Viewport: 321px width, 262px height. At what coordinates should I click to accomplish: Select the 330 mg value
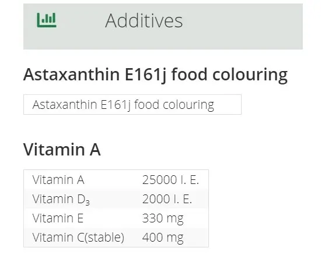[163, 218]
